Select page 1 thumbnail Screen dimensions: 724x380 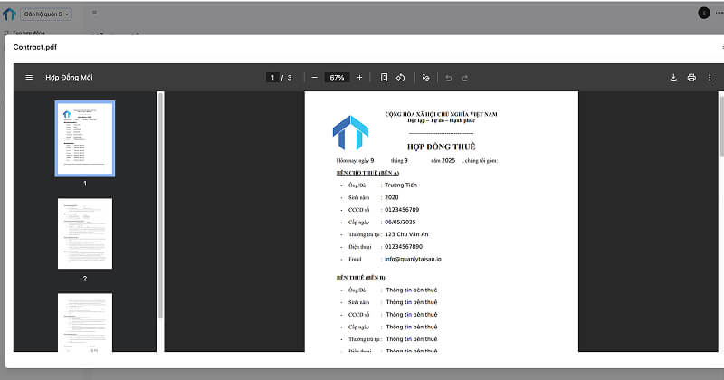coord(85,138)
